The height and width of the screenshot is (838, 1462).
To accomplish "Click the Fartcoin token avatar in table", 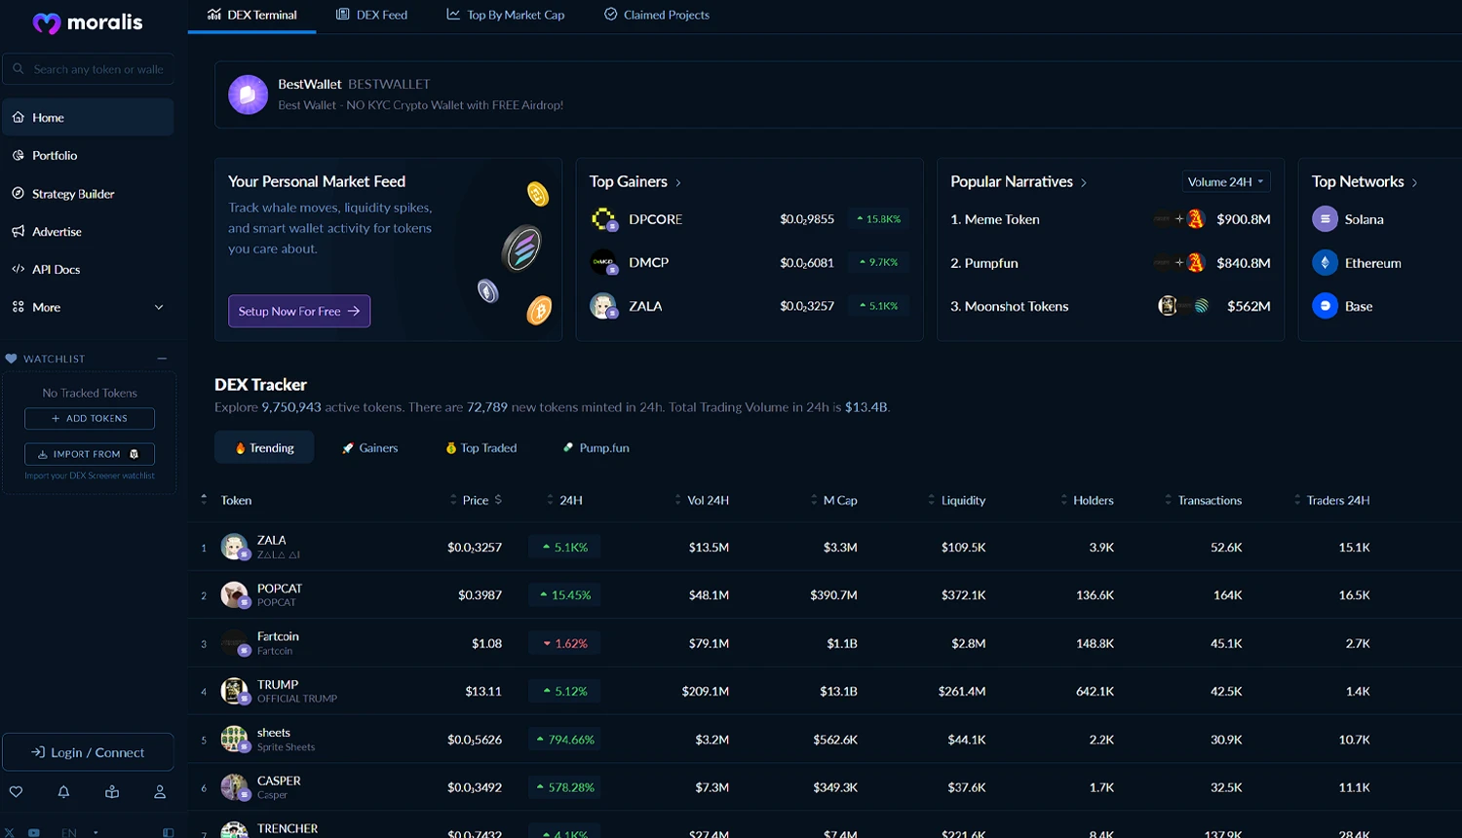I will 234,643.
